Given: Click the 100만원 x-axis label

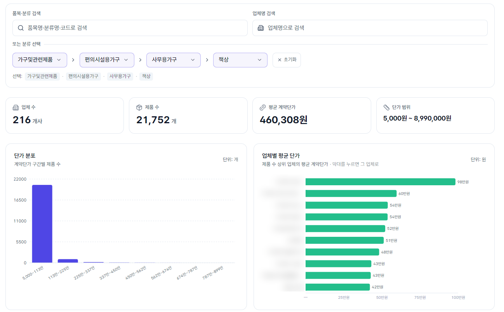Looking at the screenshot, I should [458, 298].
